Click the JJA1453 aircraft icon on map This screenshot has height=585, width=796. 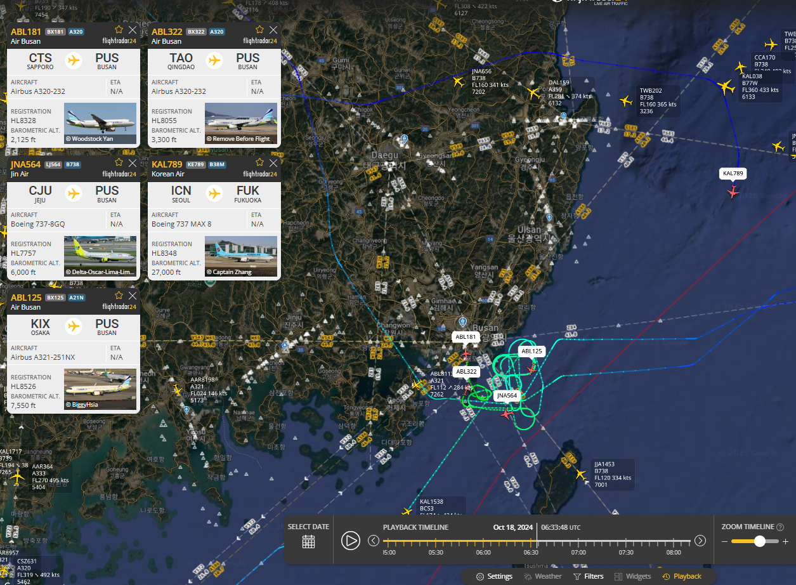pyautogui.click(x=580, y=474)
